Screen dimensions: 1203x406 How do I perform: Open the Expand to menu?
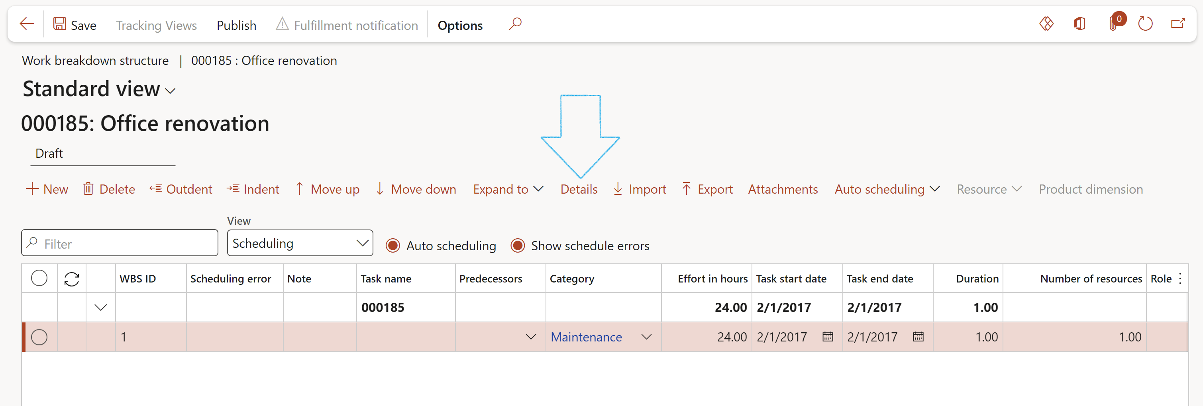(x=508, y=189)
